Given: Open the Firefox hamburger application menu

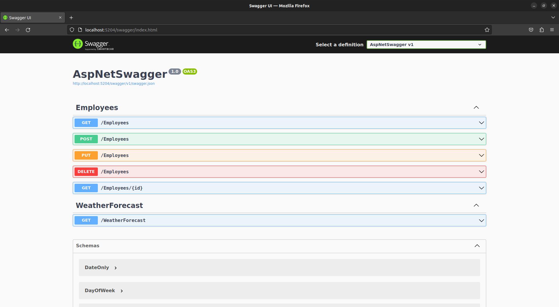Looking at the screenshot, I should 552,30.
